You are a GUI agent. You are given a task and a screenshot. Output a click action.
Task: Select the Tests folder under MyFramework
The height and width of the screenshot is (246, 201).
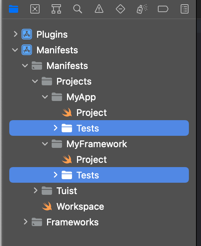point(99,175)
